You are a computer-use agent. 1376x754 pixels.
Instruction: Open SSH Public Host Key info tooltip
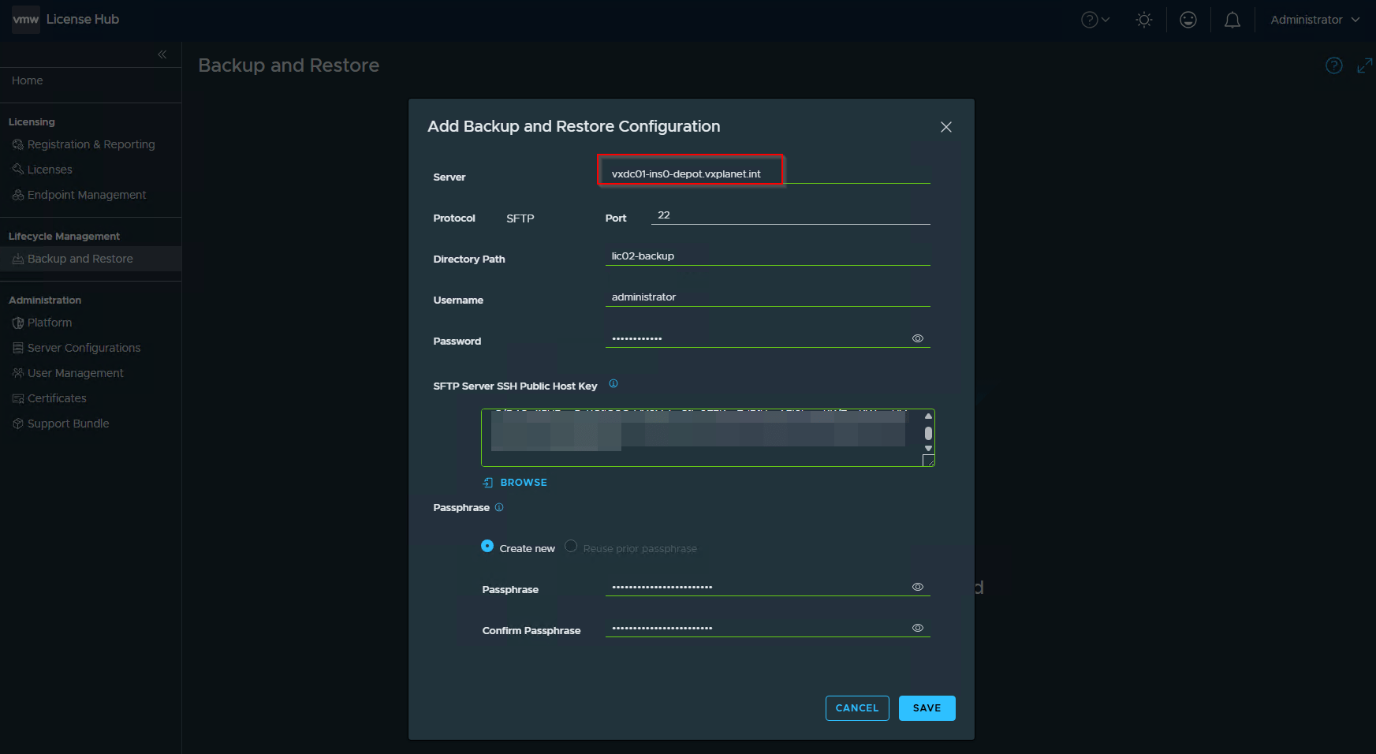point(613,384)
